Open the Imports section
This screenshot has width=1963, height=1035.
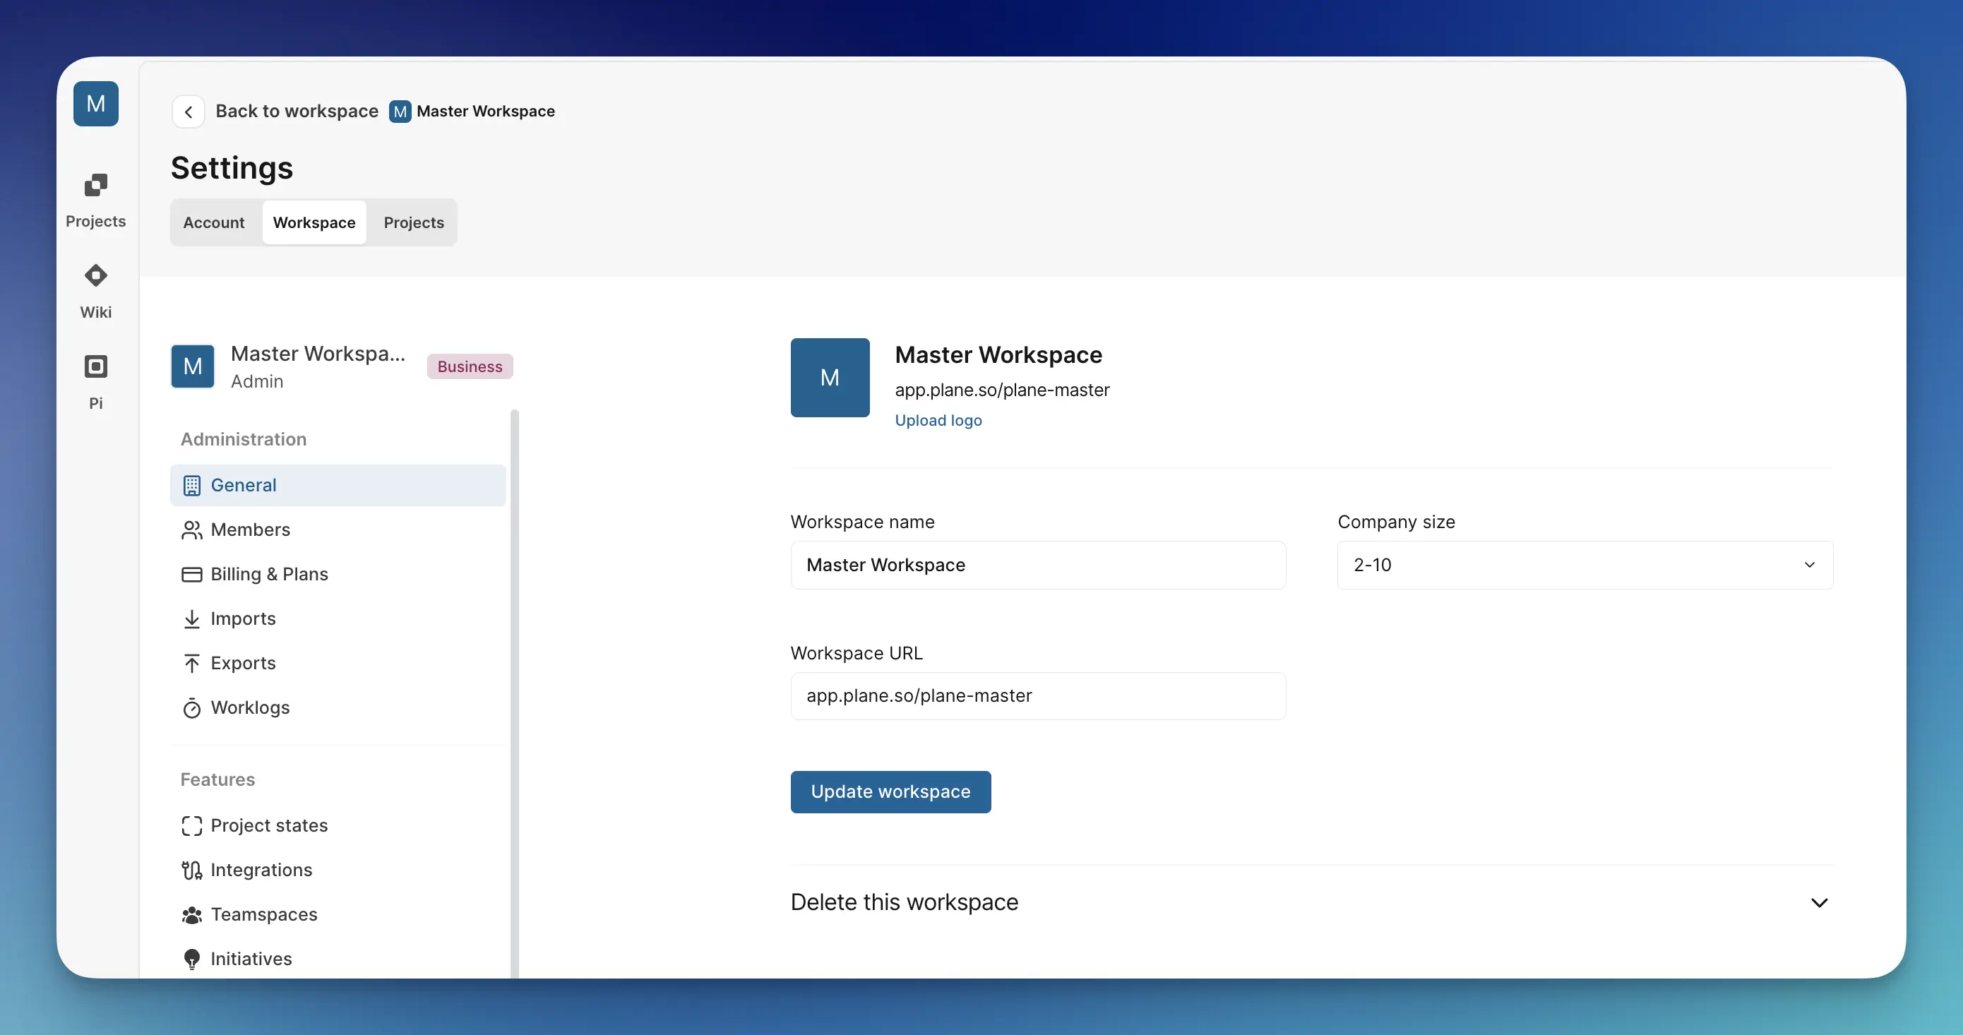pyautogui.click(x=338, y=619)
